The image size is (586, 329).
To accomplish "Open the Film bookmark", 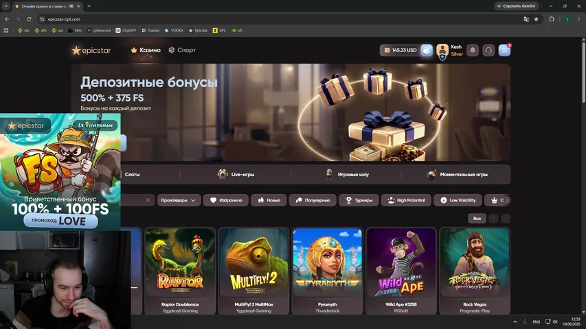I will (75, 30).
